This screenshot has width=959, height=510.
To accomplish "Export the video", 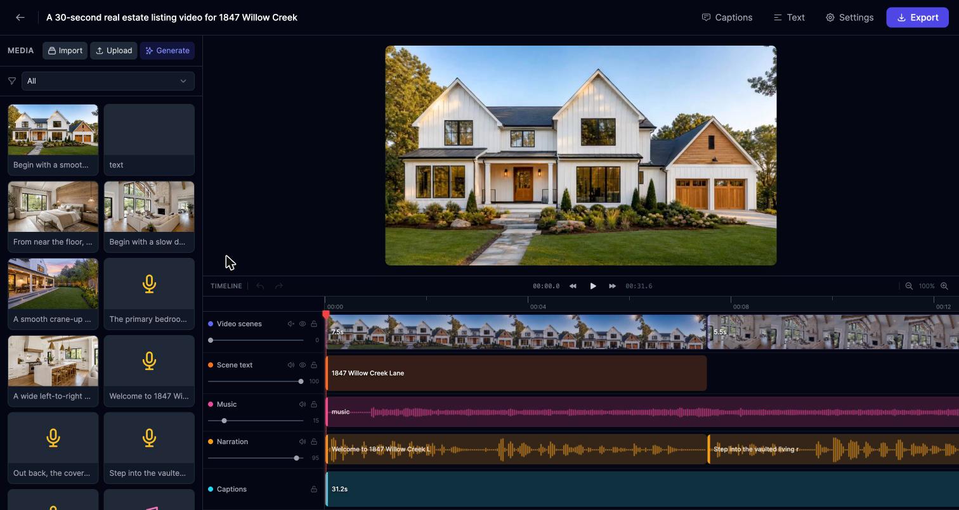I will tap(917, 18).
